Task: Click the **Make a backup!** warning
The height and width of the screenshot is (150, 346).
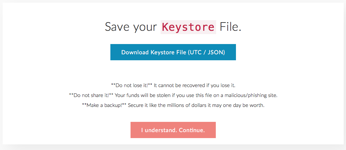Action: pos(104,106)
